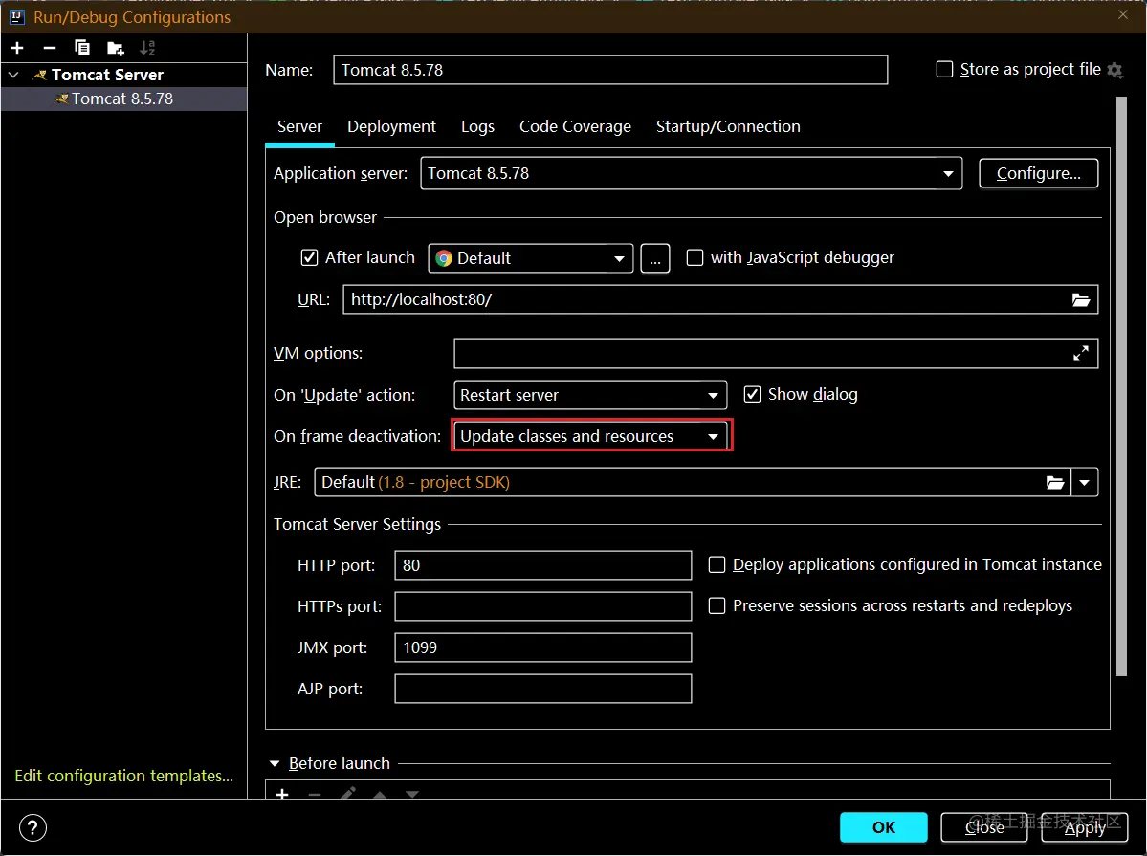1147x856 pixels.
Task: Collapse the Tomcat Server tree node
Action: (14, 75)
